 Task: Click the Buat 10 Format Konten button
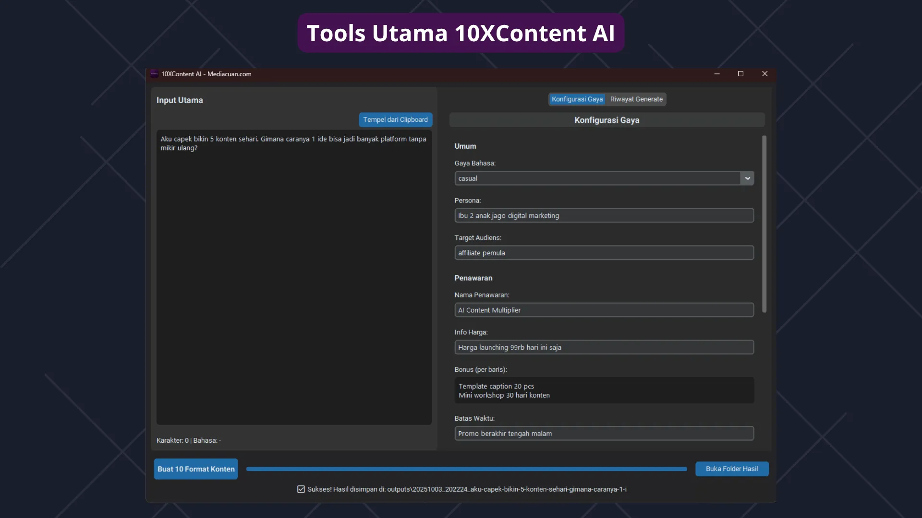pyautogui.click(x=195, y=469)
